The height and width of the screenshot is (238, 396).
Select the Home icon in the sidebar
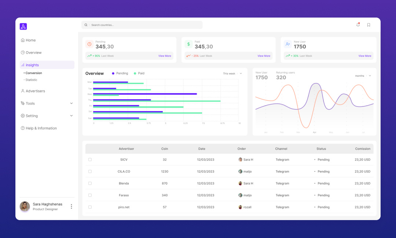pyautogui.click(x=23, y=40)
